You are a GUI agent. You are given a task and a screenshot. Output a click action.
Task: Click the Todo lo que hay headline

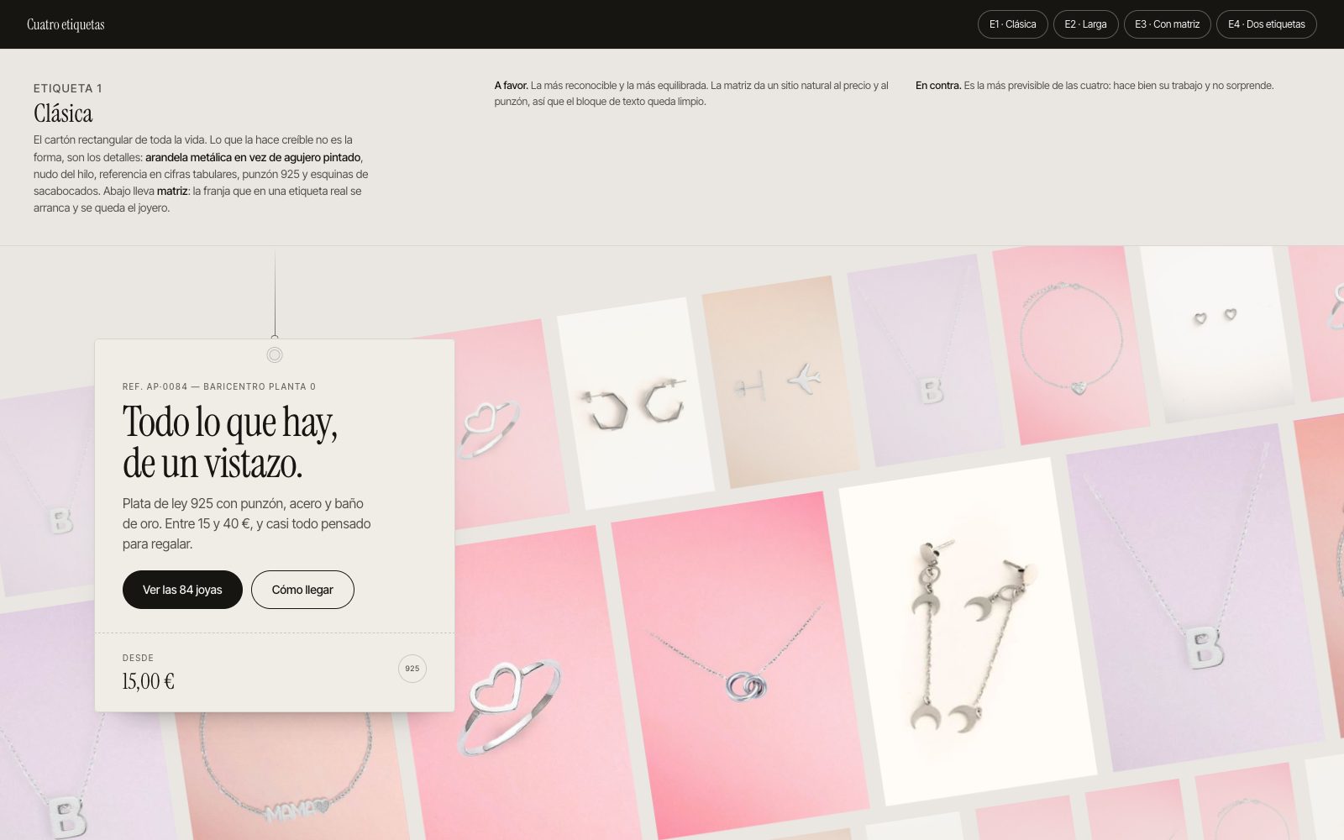230,442
